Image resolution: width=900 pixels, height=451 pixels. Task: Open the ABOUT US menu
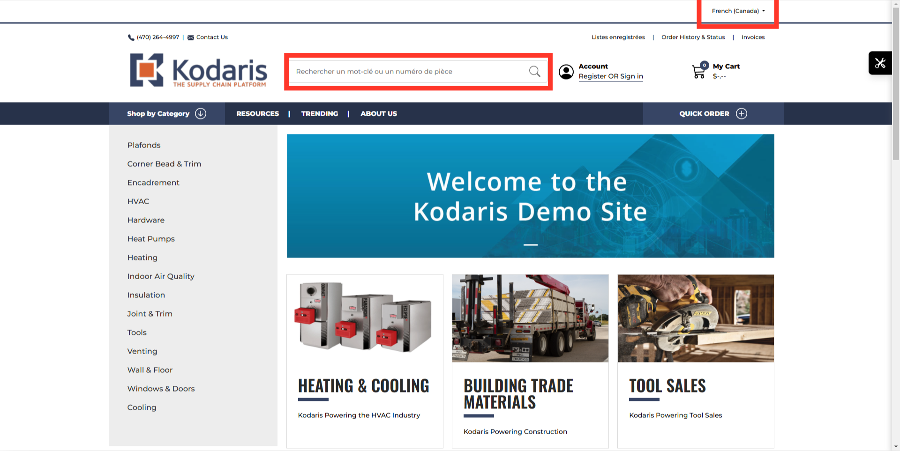tap(379, 113)
